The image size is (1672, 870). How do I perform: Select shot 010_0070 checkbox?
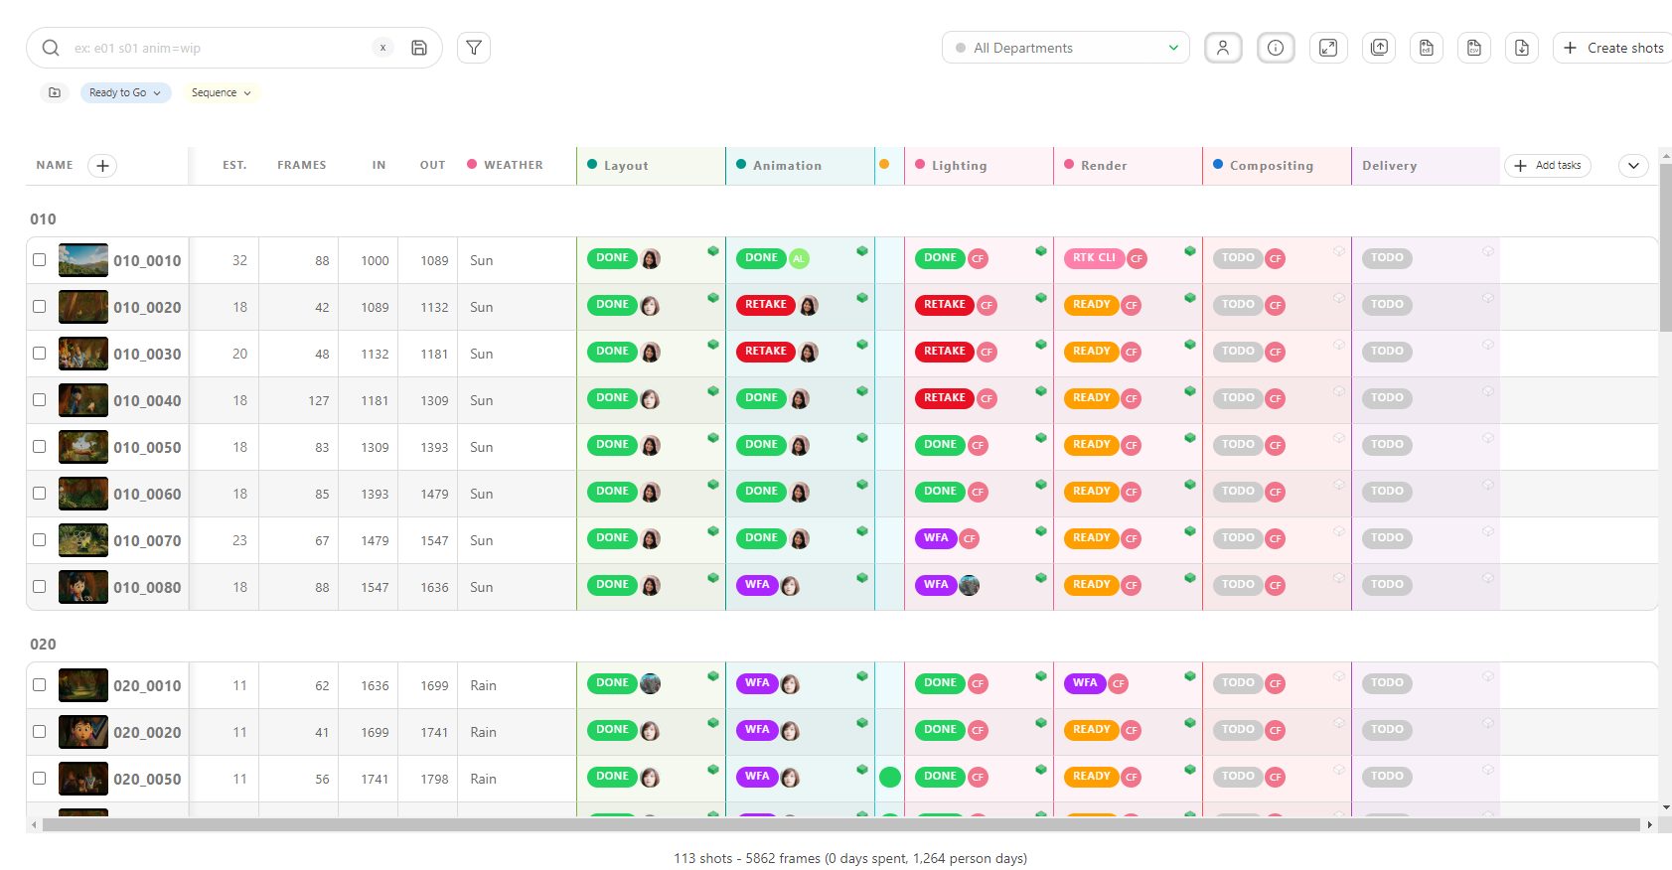39,539
